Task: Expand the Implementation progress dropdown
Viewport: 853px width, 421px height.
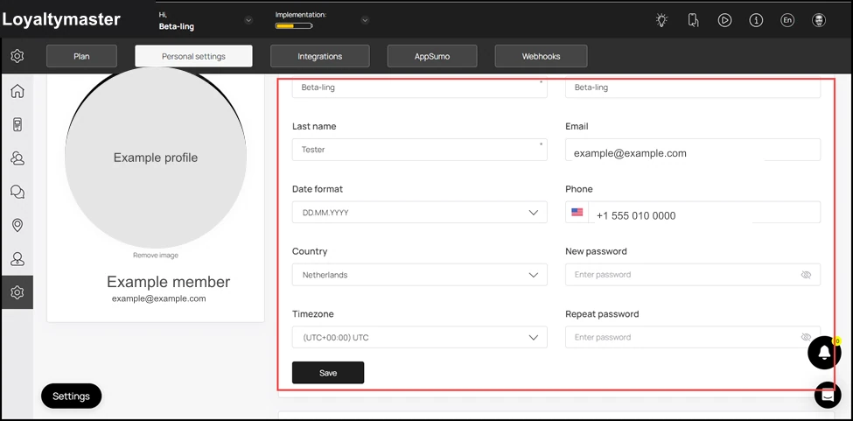Action: (365, 21)
